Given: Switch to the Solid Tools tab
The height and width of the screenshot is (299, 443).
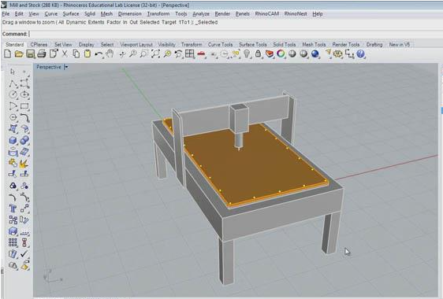Looking at the screenshot, I should click(x=285, y=45).
